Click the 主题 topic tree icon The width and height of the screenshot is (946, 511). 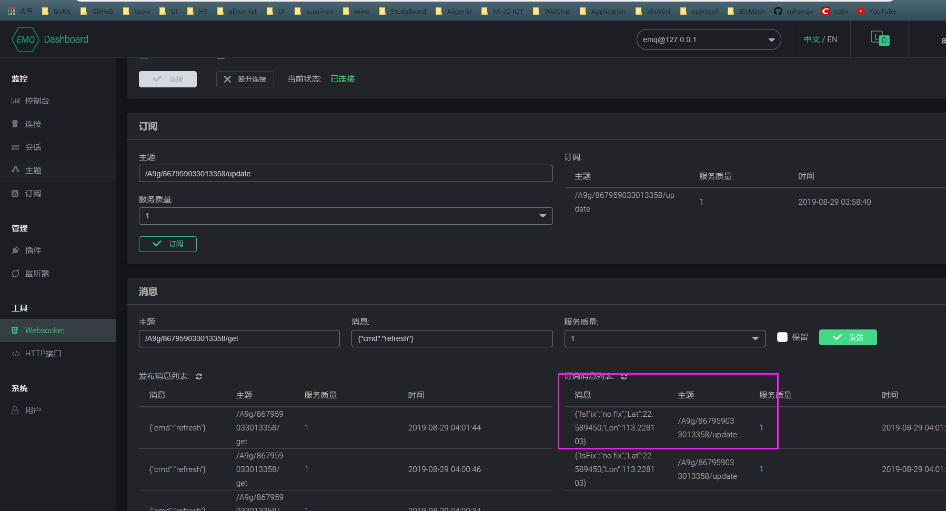(15, 169)
